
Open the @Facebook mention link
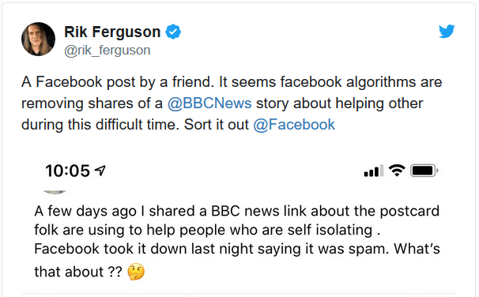pos(294,125)
